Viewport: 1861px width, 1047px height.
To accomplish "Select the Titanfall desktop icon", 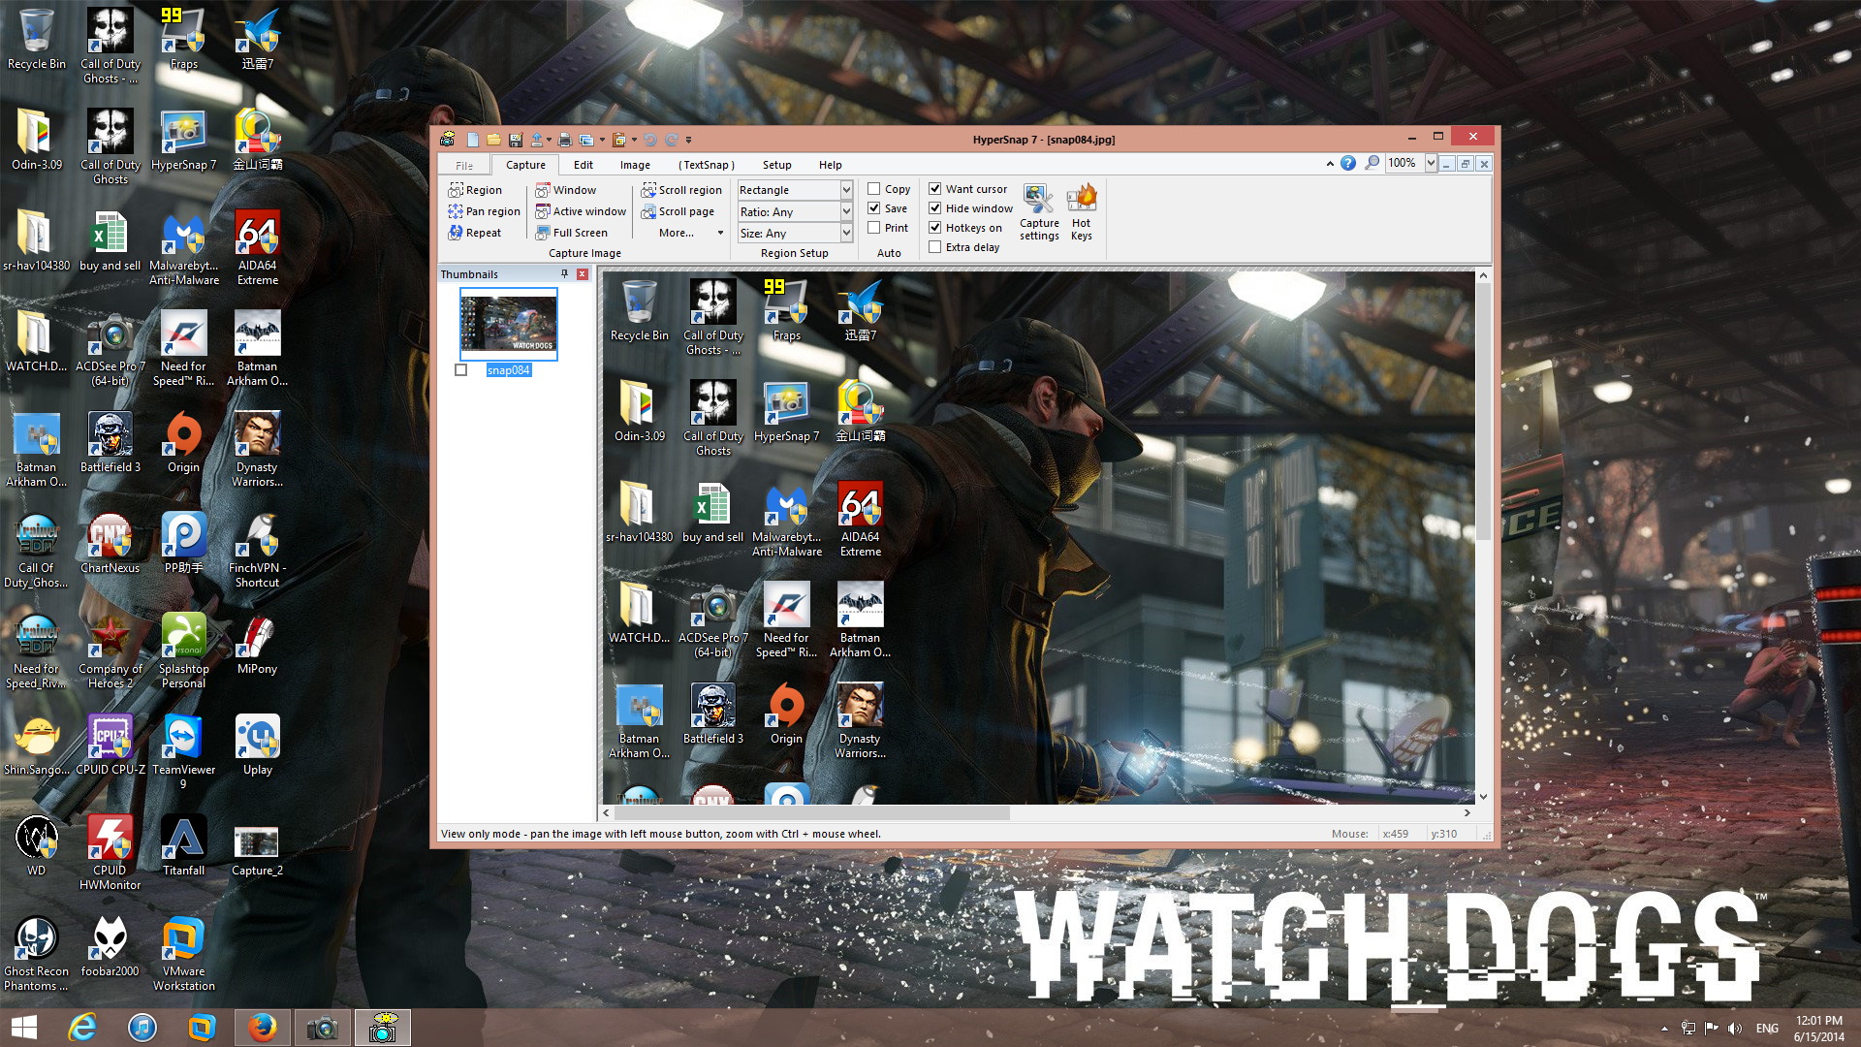I will tap(183, 846).
